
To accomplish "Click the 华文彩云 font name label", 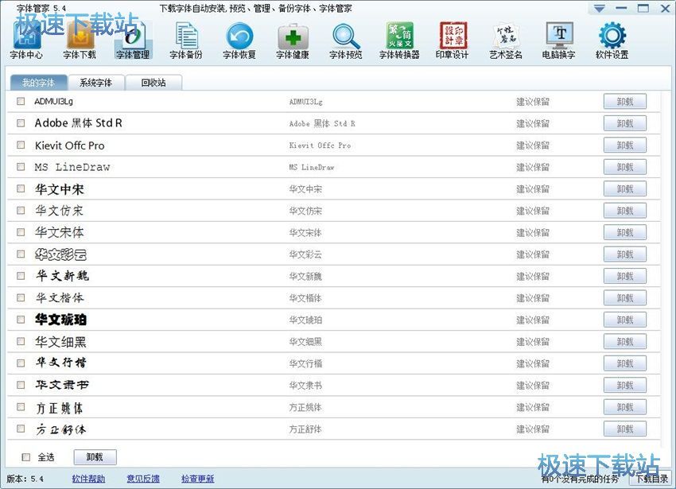I will [305, 254].
